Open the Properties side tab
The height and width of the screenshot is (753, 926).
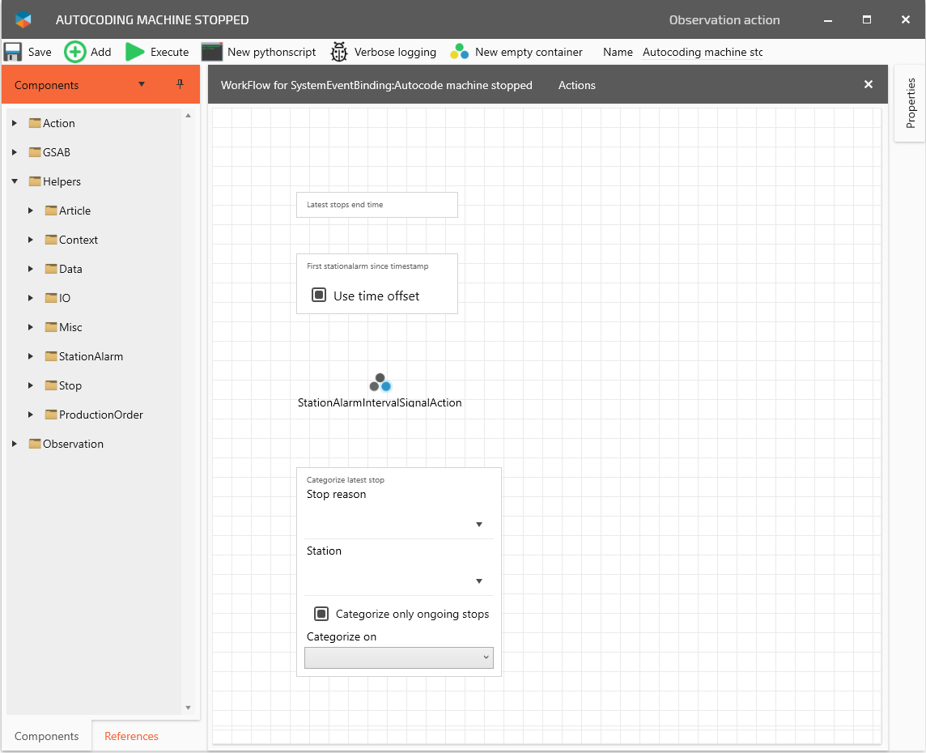[x=911, y=103]
